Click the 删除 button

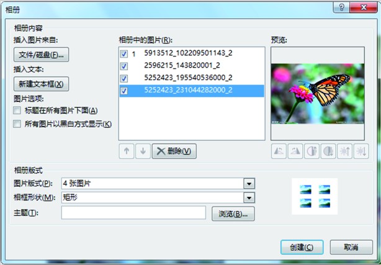(x=174, y=151)
